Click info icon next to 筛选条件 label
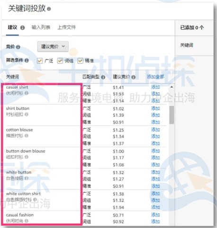 [x=27, y=61]
